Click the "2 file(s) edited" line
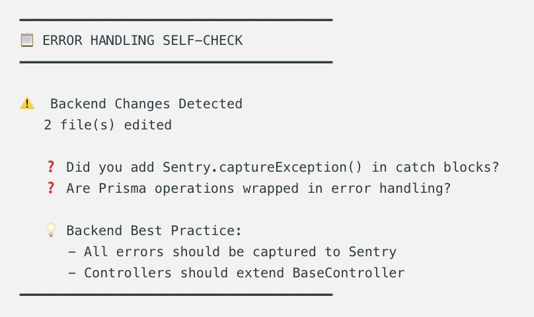534x317 pixels. [x=108, y=125]
